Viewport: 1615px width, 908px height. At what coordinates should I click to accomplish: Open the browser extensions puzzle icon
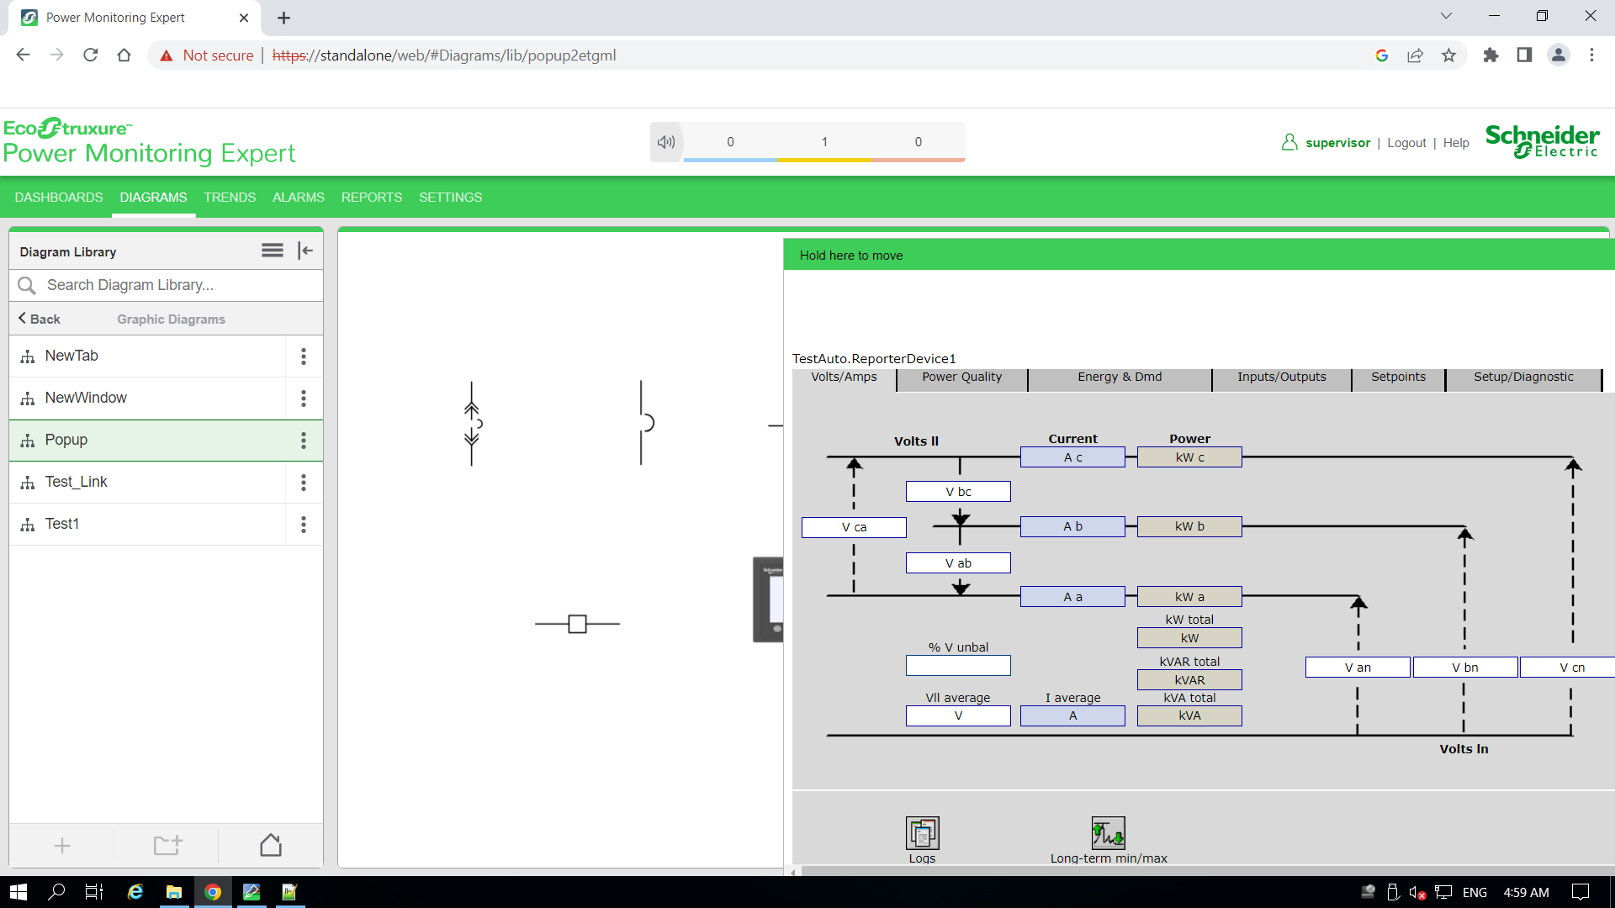(1491, 55)
